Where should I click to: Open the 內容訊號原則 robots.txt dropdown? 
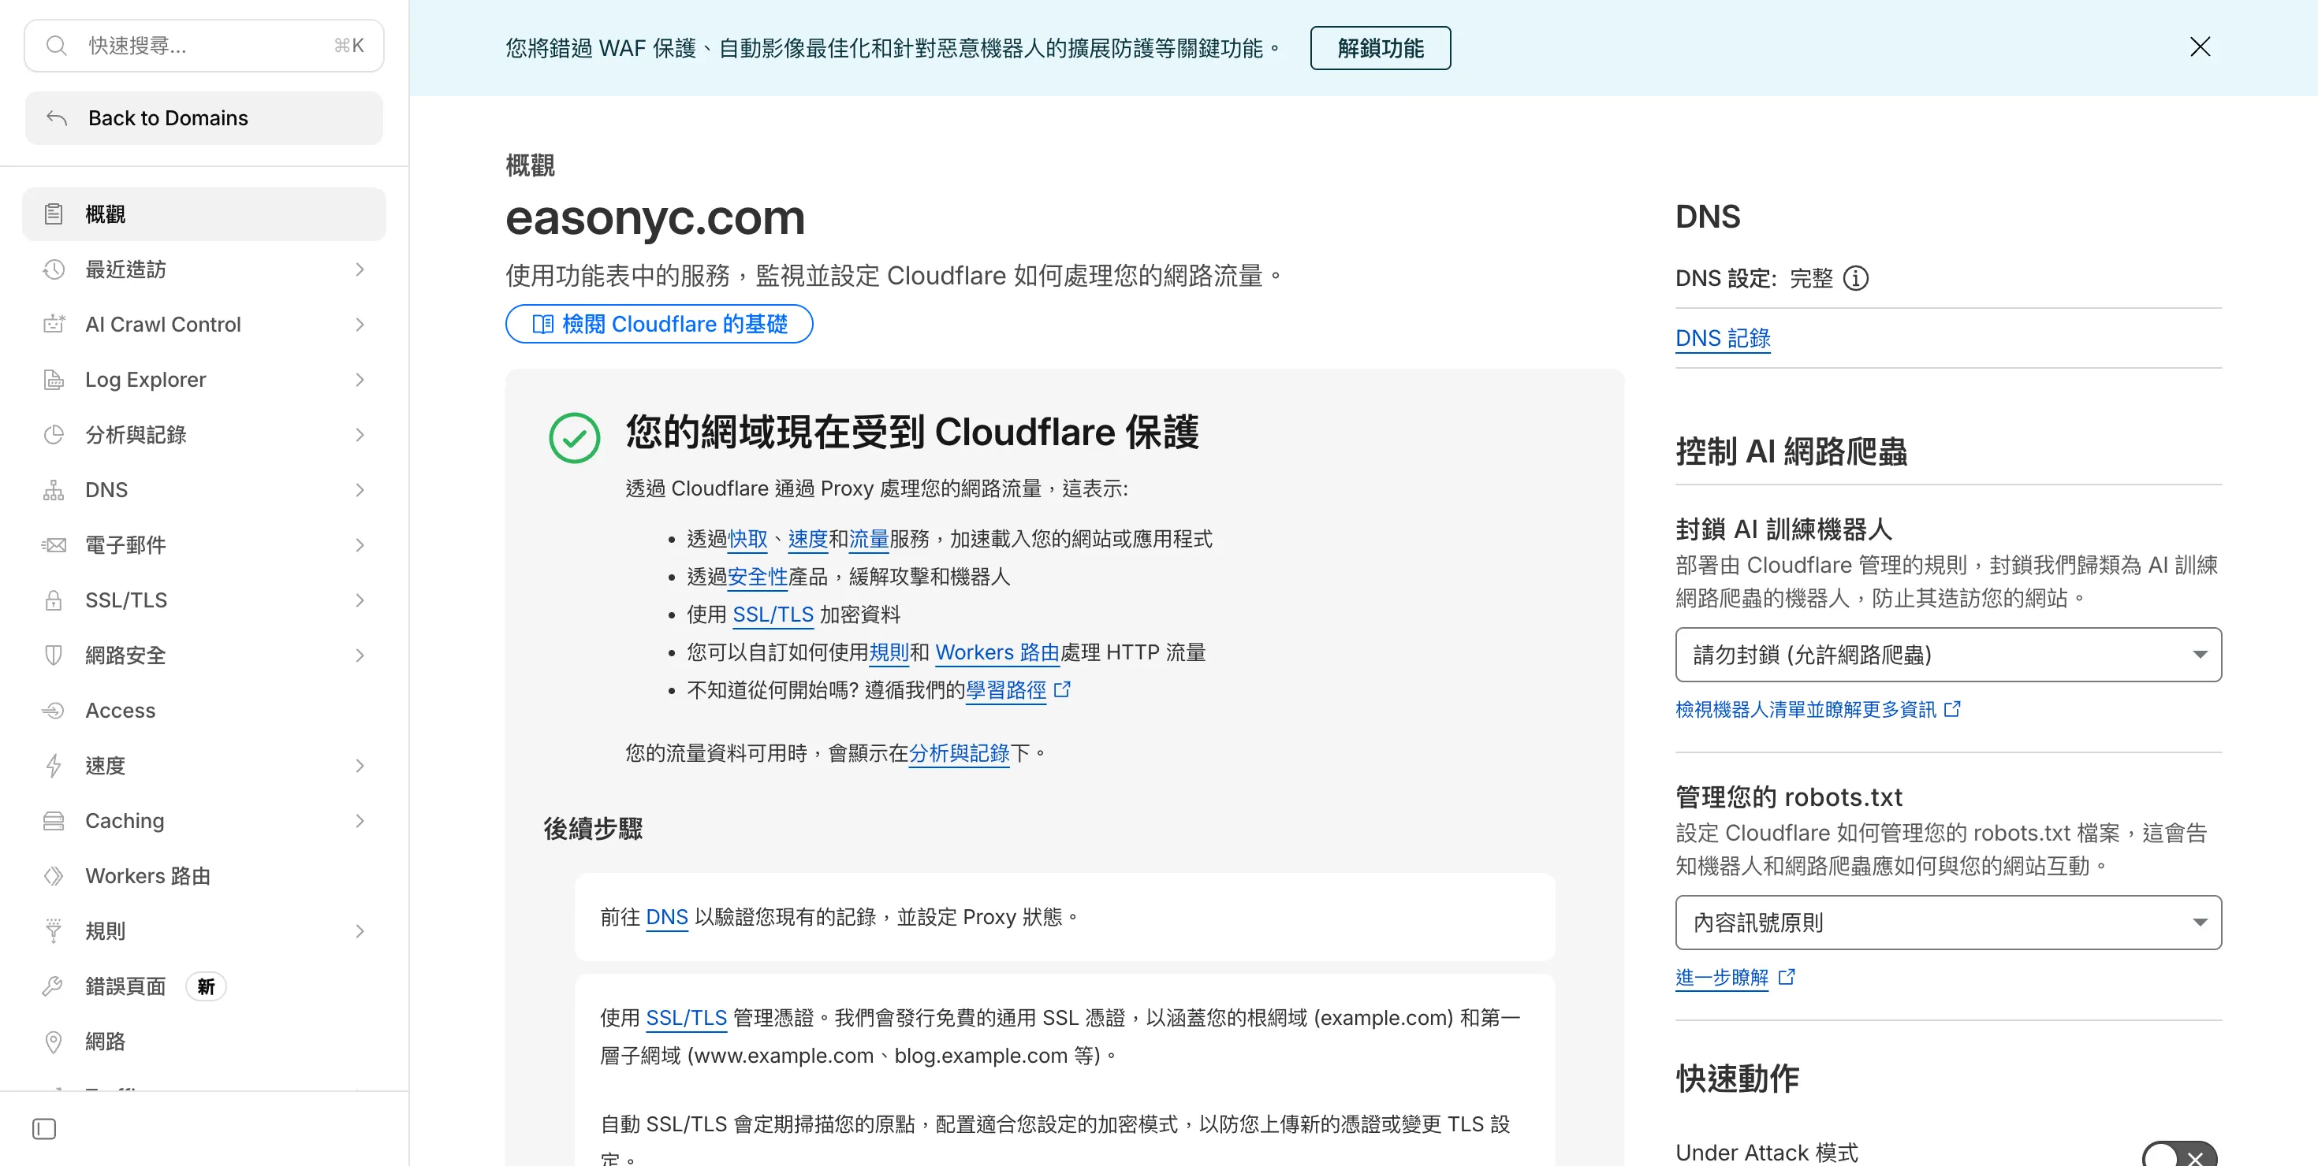point(1947,923)
